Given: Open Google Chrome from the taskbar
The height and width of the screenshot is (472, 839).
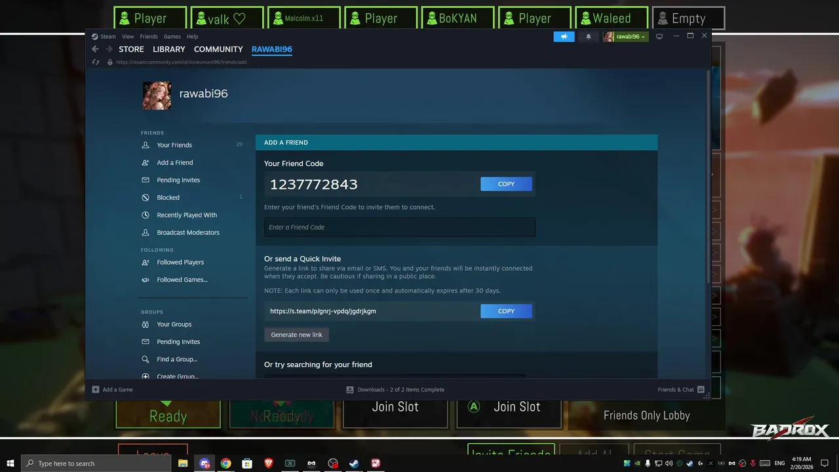Looking at the screenshot, I should click(x=225, y=463).
